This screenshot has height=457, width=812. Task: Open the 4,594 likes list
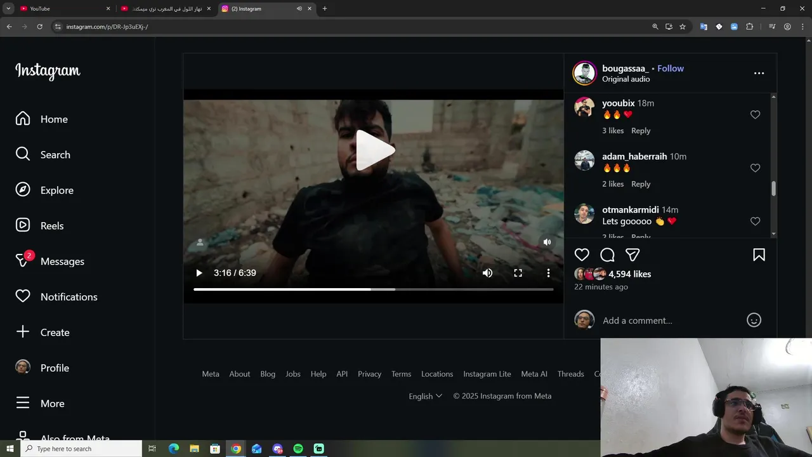629,274
